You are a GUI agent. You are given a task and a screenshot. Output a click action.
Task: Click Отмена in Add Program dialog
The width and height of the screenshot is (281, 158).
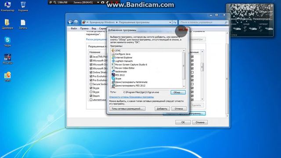click(179, 109)
